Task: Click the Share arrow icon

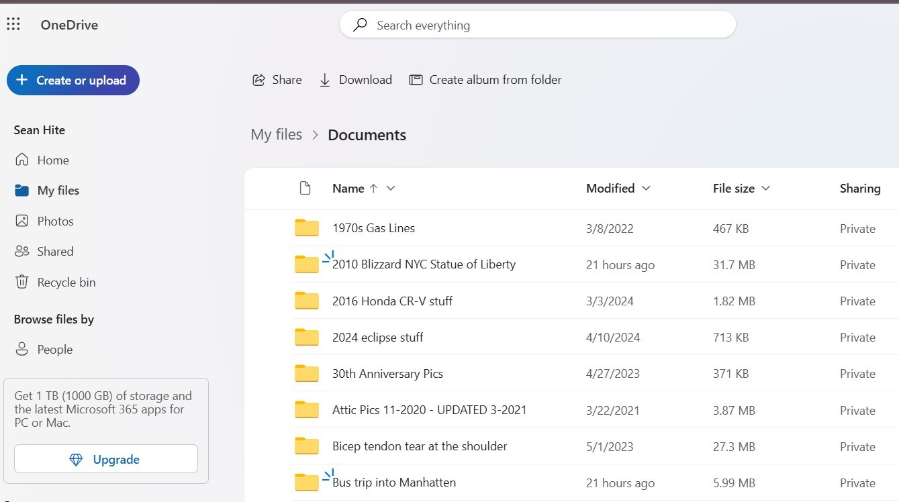Action: [x=258, y=80]
